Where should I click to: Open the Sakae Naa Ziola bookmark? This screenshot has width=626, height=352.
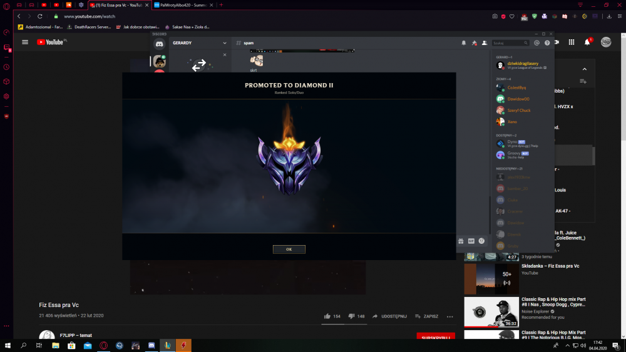coord(187,27)
